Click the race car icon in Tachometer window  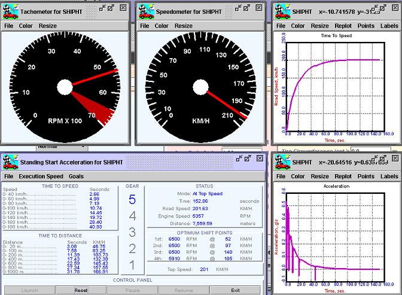click(11, 12)
